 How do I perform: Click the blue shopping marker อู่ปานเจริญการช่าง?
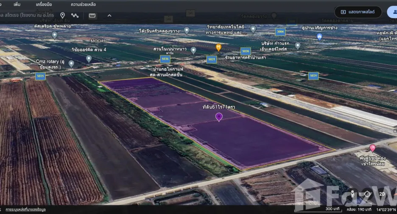(319, 37)
